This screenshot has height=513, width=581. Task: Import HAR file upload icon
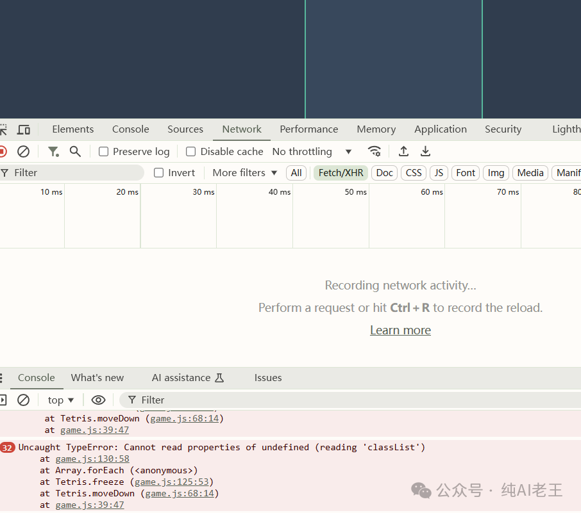pyautogui.click(x=403, y=152)
